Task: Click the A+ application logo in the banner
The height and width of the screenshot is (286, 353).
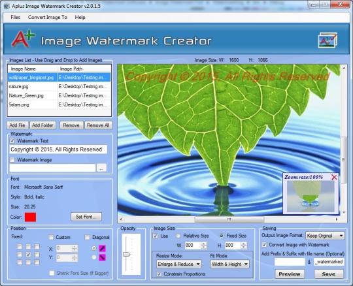Action: (x=23, y=39)
